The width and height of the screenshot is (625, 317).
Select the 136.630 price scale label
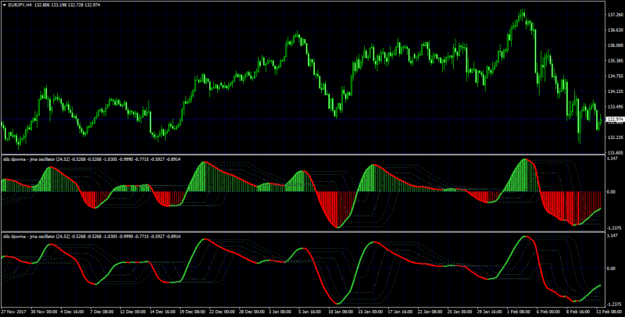point(616,30)
